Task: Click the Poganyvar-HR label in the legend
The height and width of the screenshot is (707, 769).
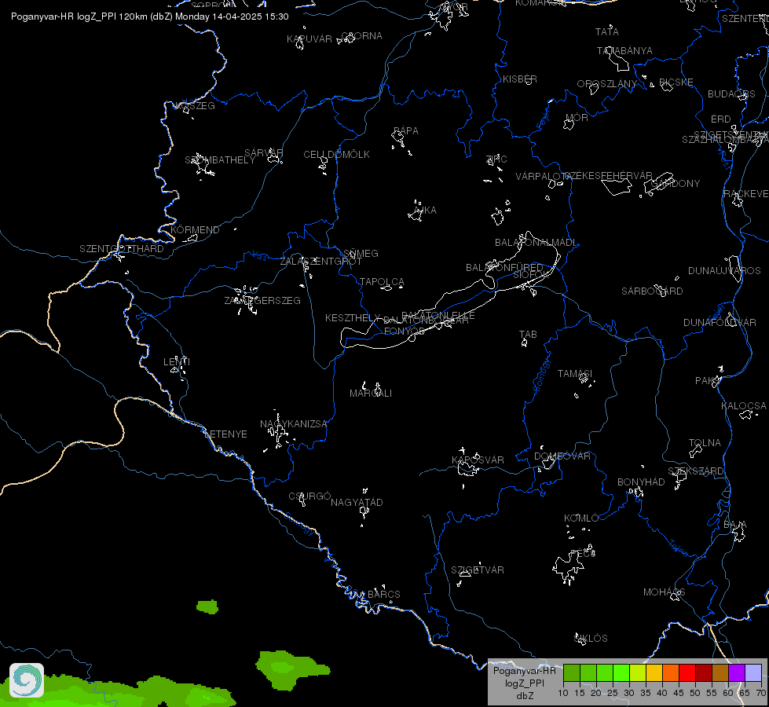Action: pyautogui.click(x=524, y=670)
